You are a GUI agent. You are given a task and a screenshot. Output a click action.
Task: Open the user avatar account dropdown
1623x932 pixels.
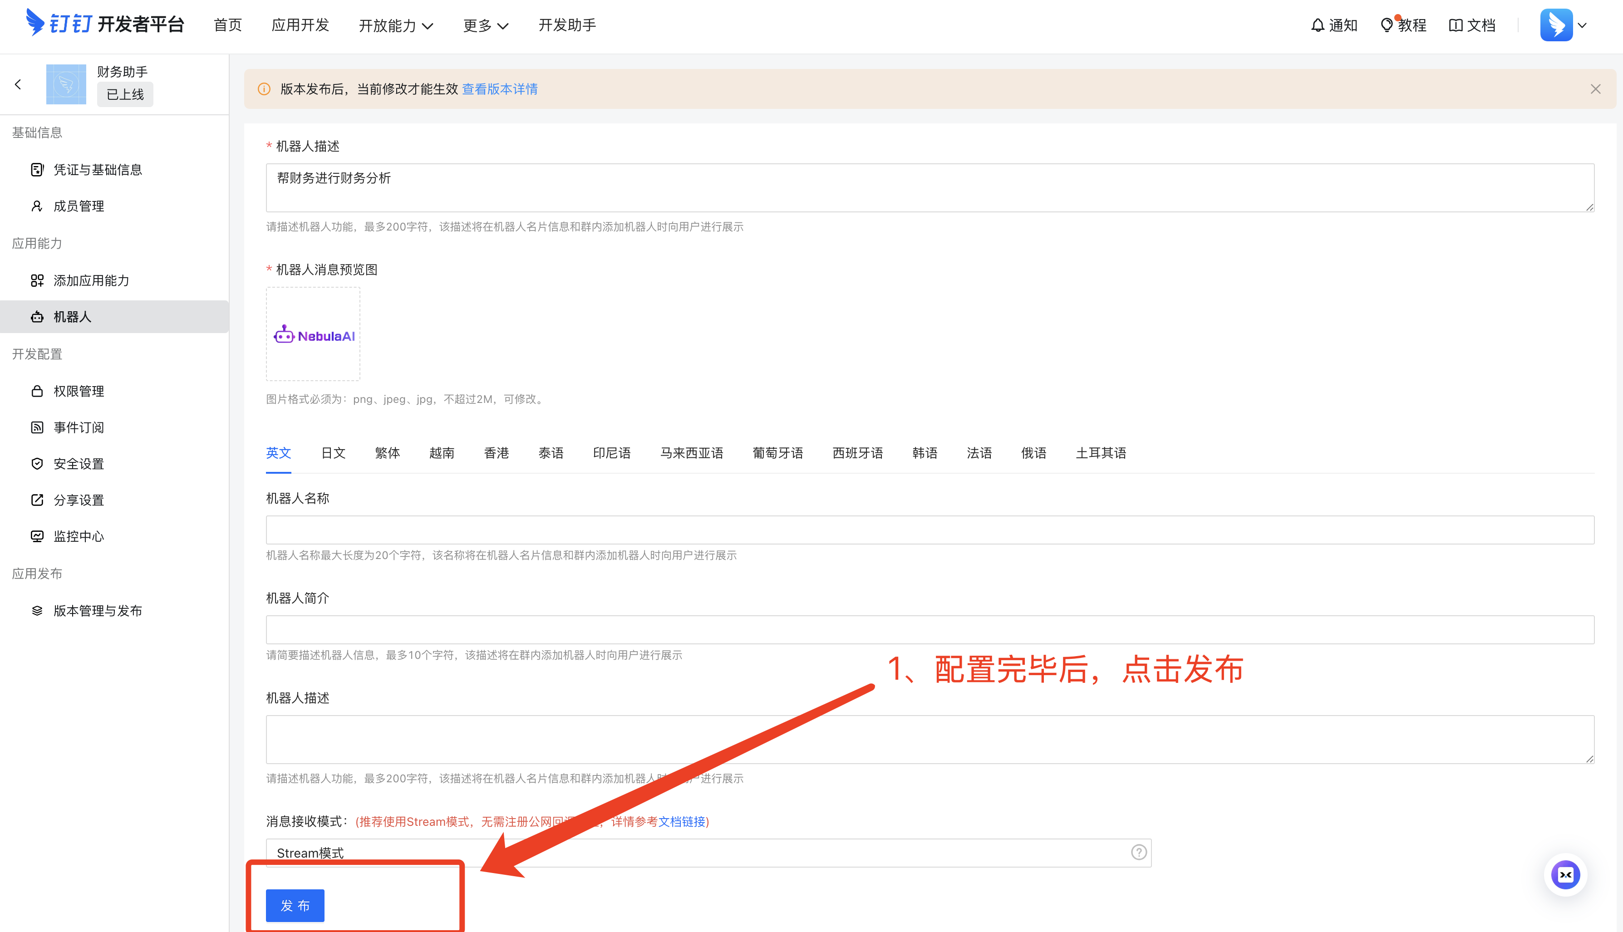coord(1563,25)
